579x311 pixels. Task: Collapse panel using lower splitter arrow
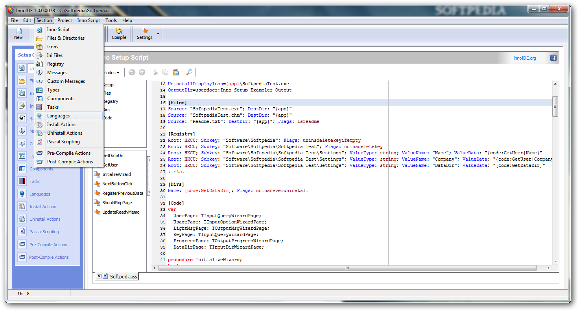click(149, 192)
